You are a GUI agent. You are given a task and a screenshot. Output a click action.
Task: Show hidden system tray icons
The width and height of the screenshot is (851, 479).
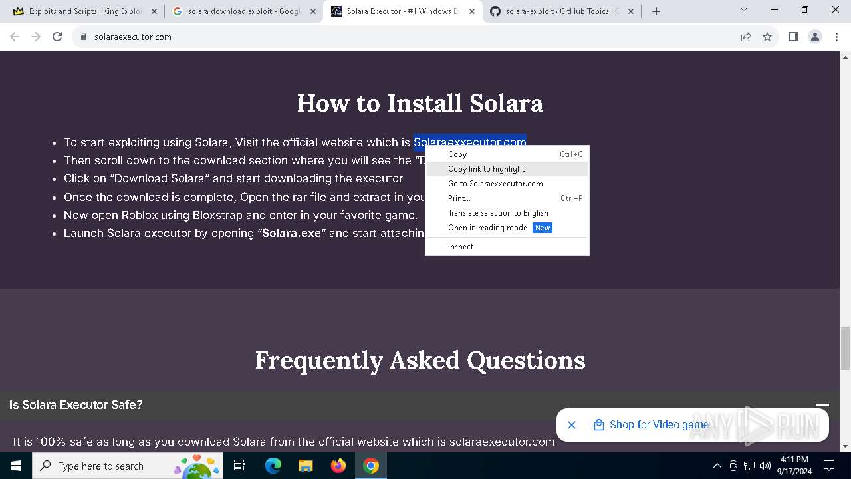717,466
